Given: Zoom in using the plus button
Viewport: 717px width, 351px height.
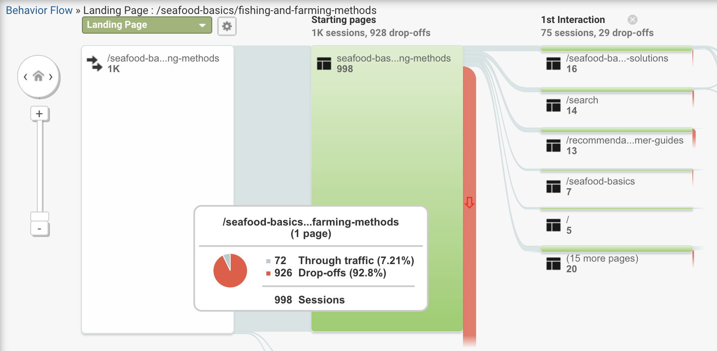Looking at the screenshot, I should point(39,114).
